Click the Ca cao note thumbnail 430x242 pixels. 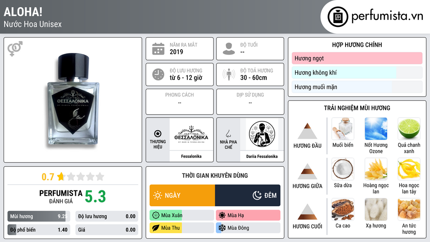point(343,209)
